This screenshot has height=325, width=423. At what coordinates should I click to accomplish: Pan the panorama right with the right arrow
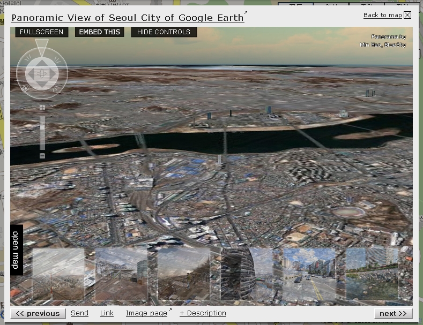coord(52,74)
